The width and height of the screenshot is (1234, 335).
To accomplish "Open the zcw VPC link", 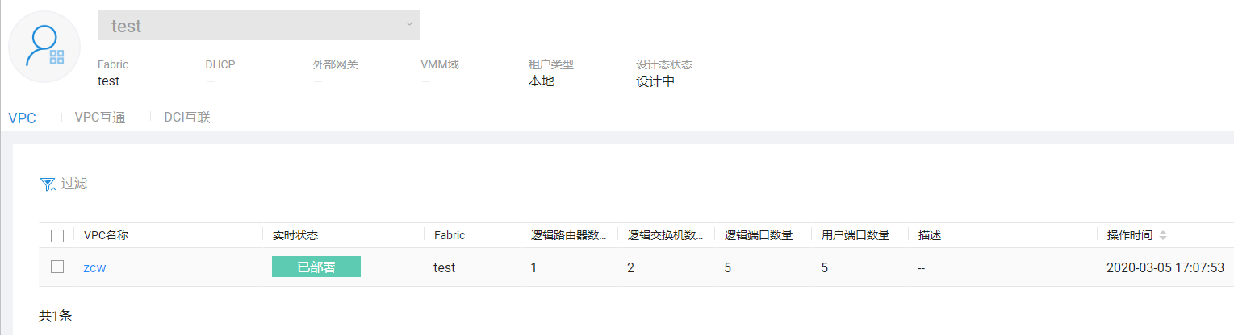I will click(x=94, y=267).
